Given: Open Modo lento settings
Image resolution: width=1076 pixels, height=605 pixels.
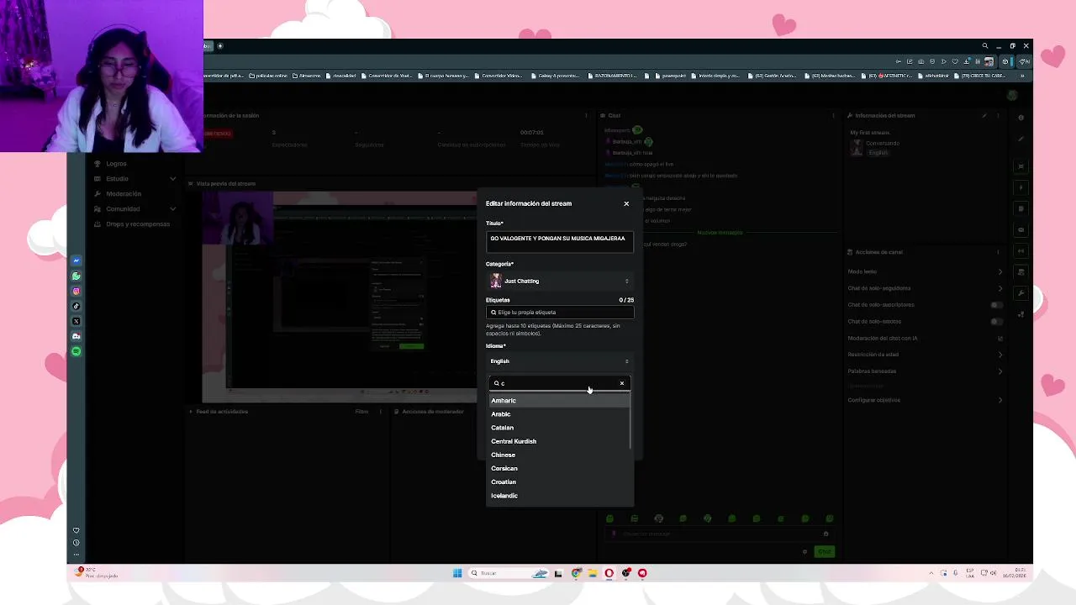Looking at the screenshot, I should coord(925,271).
